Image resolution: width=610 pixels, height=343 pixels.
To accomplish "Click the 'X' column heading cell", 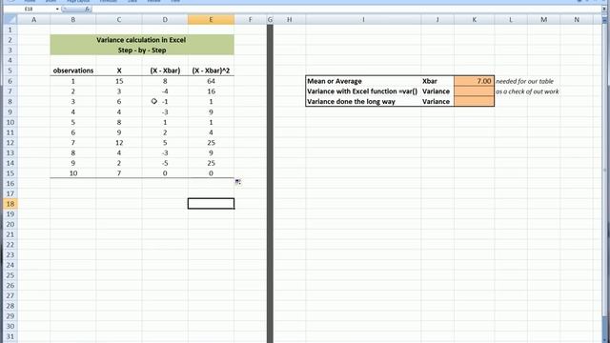I will 119,71.
